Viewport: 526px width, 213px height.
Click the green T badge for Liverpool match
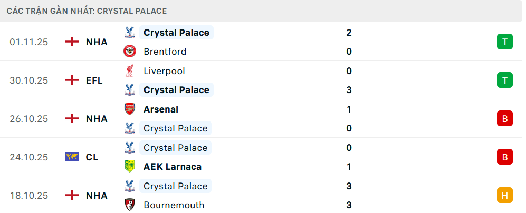point(505,80)
